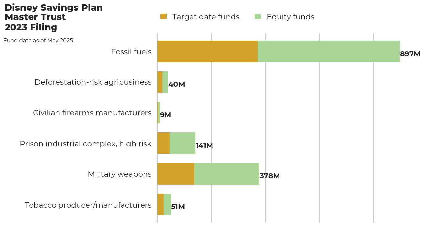424x226 pixels.
Task: Select the Civilian firearms manufacturers label
Action: 92,113
